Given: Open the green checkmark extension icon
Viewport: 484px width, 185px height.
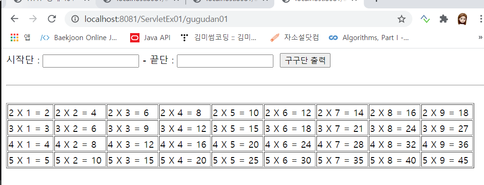Looking at the screenshot, I should (425, 19).
